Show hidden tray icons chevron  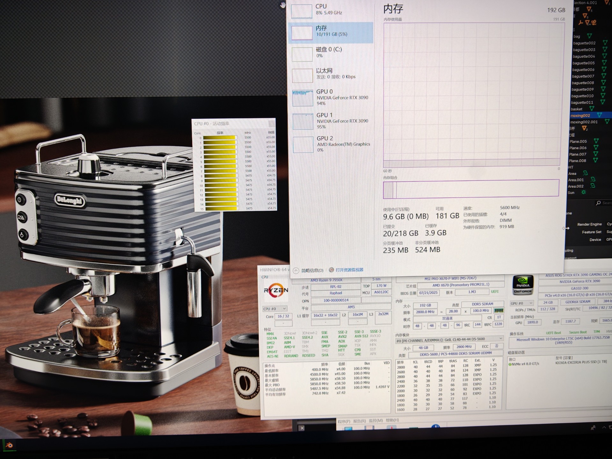click(x=604, y=427)
